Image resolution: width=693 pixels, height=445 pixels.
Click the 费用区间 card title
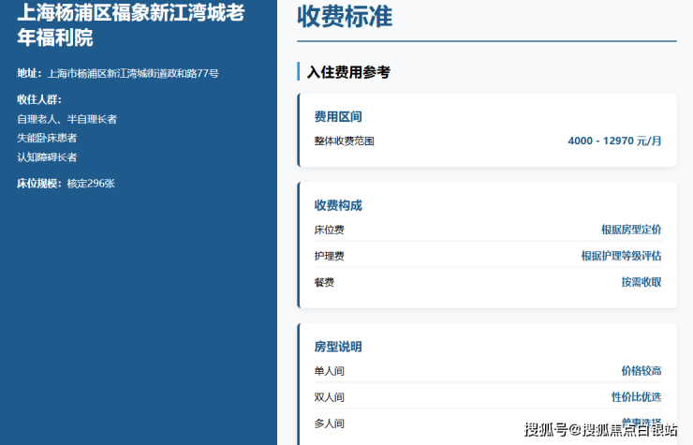[x=338, y=117]
